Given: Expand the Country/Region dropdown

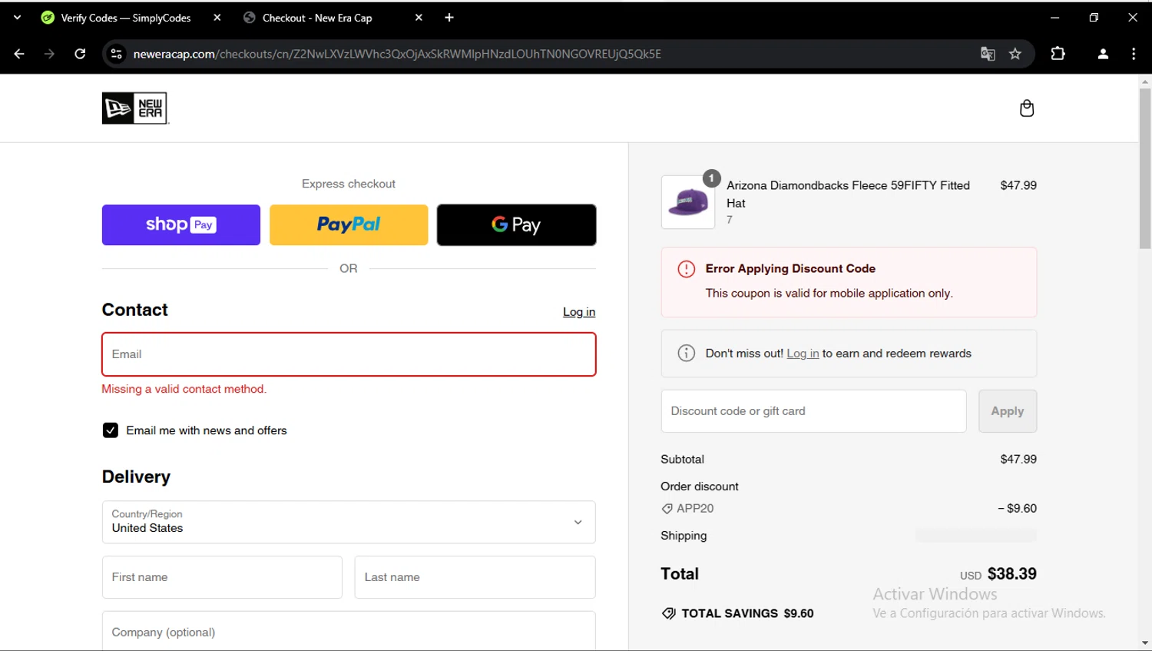Looking at the screenshot, I should click(x=348, y=522).
